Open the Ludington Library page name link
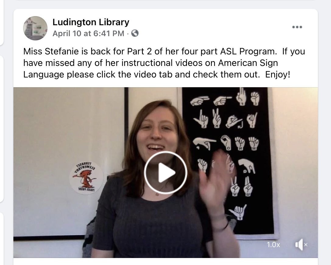331x265 pixels. coord(91,22)
